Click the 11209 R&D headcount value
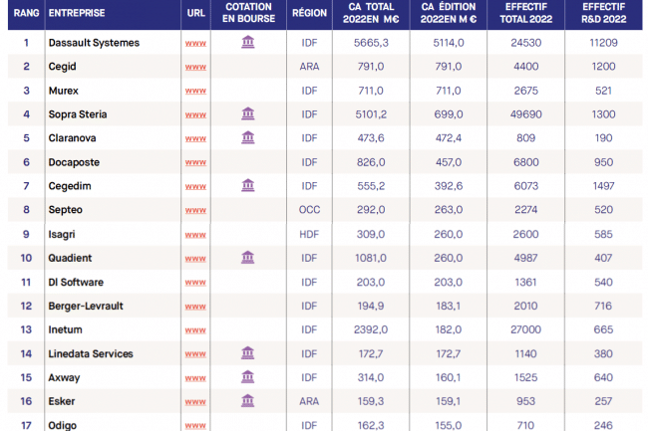The height and width of the screenshot is (431, 648). (604, 43)
